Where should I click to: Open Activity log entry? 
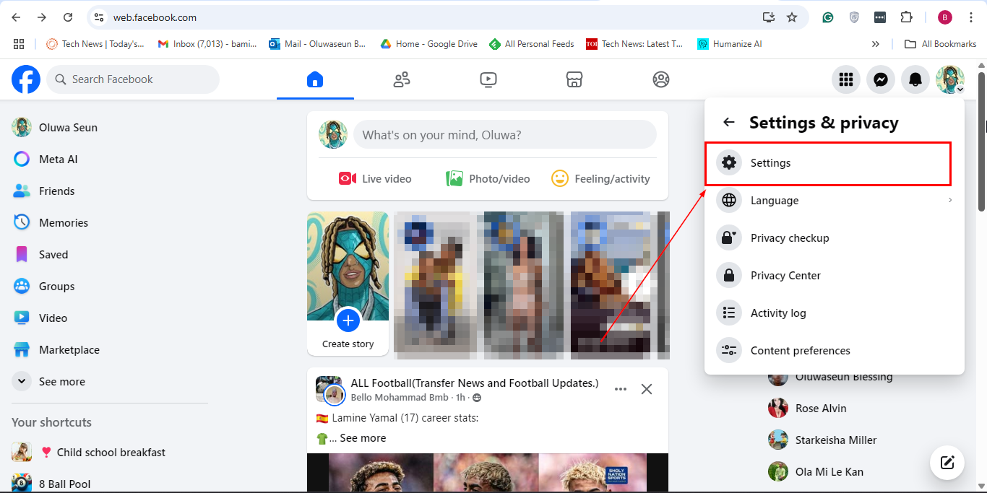coord(777,313)
